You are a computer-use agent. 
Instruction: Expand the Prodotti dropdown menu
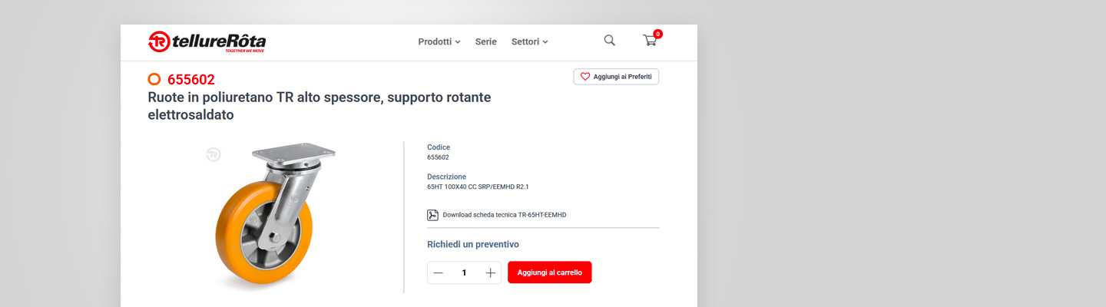[439, 41]
